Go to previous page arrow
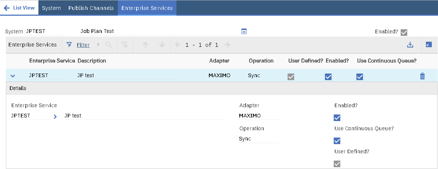The height and width of the screenshot is (169, 438). pos(178,45)
